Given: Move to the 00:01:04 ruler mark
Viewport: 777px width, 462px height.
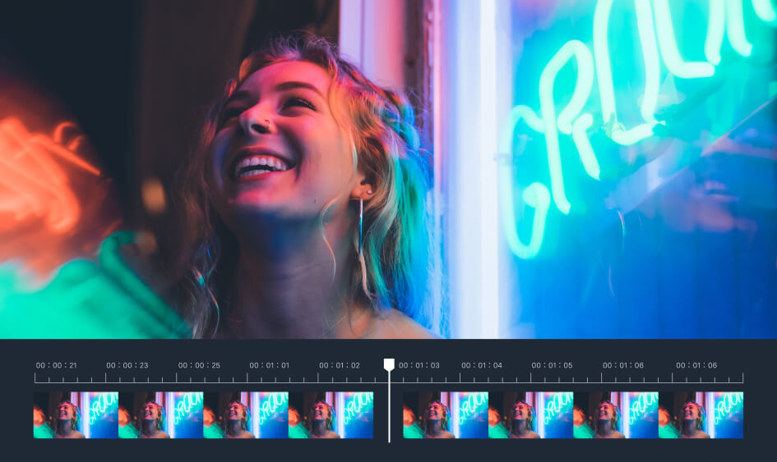Looking at the screenshot, I should pos(482,365).
